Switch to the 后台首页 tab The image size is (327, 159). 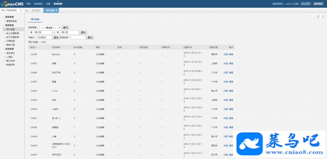point(36,11)
